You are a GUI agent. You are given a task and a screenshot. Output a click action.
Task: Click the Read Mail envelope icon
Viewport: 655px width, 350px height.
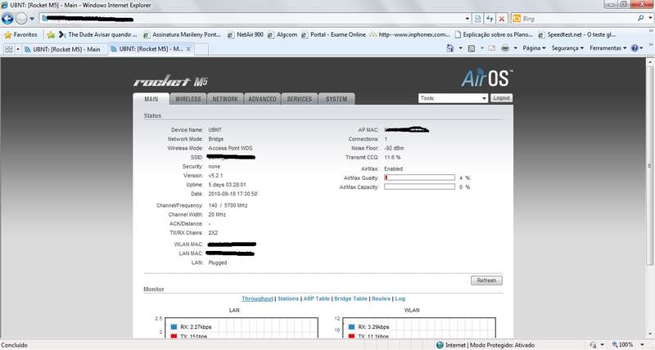[492, 48]
